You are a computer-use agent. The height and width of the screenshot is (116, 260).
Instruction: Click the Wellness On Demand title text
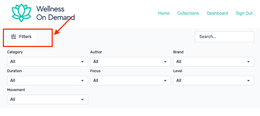pos(56,13)
